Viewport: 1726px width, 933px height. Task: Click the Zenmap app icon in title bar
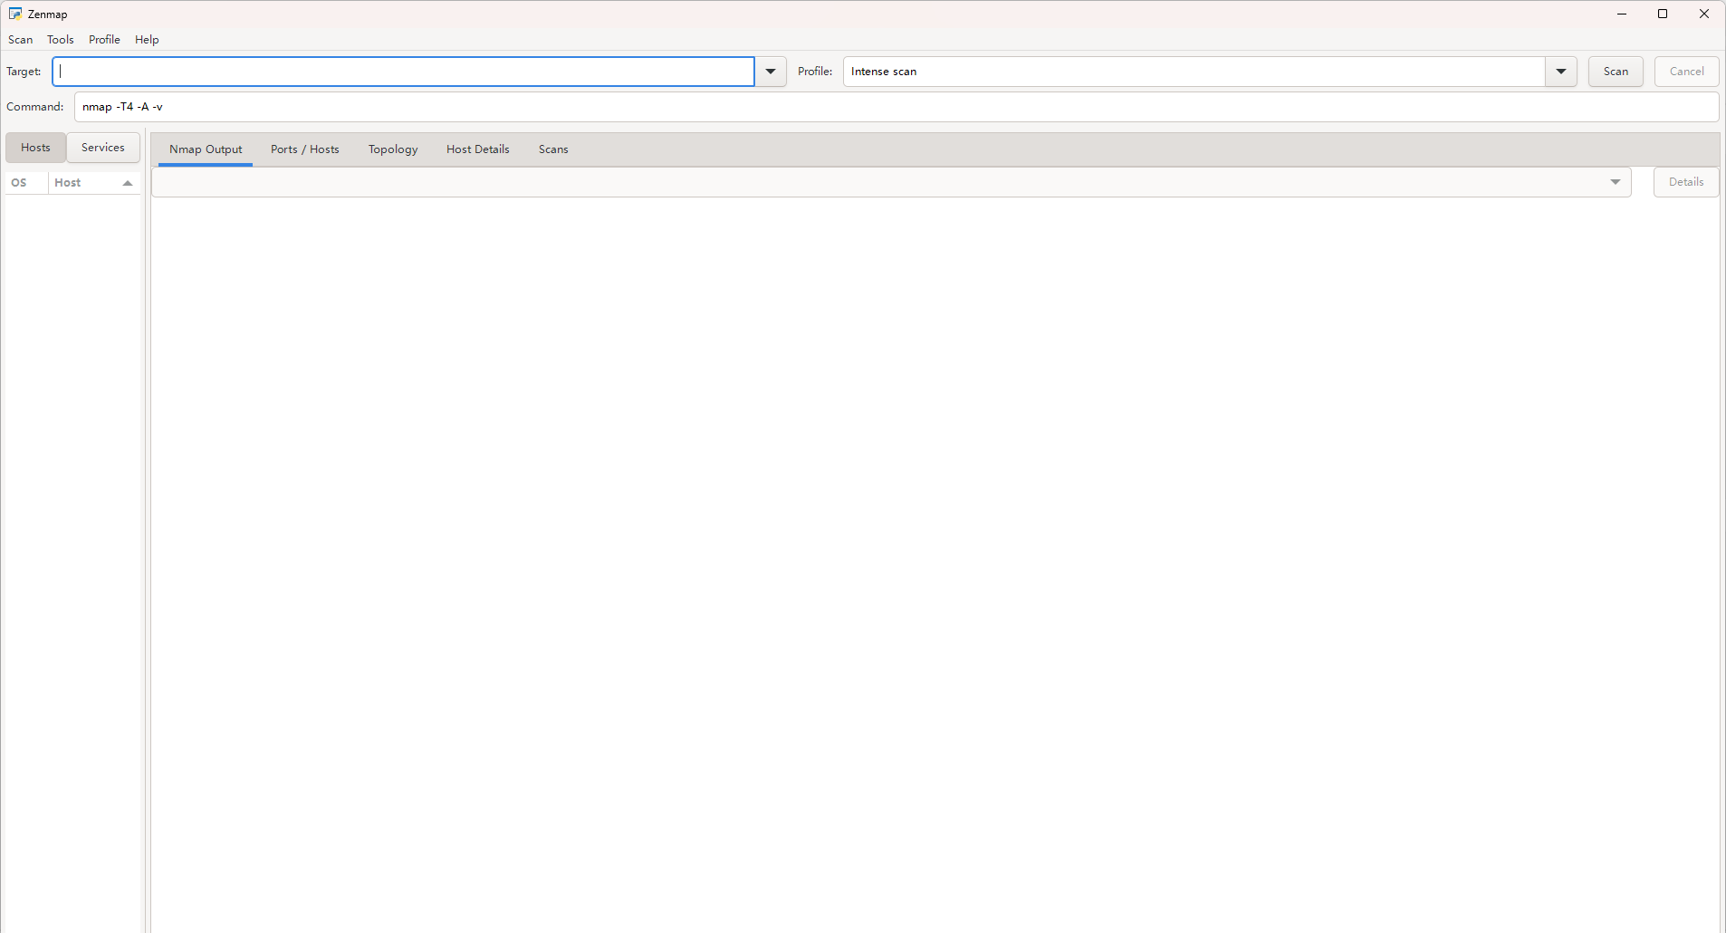(x=14, y=14)
